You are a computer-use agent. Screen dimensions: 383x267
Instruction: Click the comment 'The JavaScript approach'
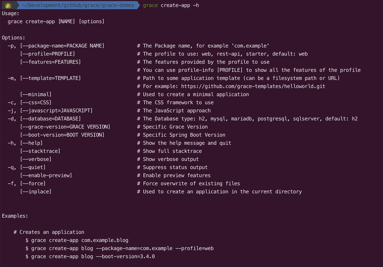[174, 111]
